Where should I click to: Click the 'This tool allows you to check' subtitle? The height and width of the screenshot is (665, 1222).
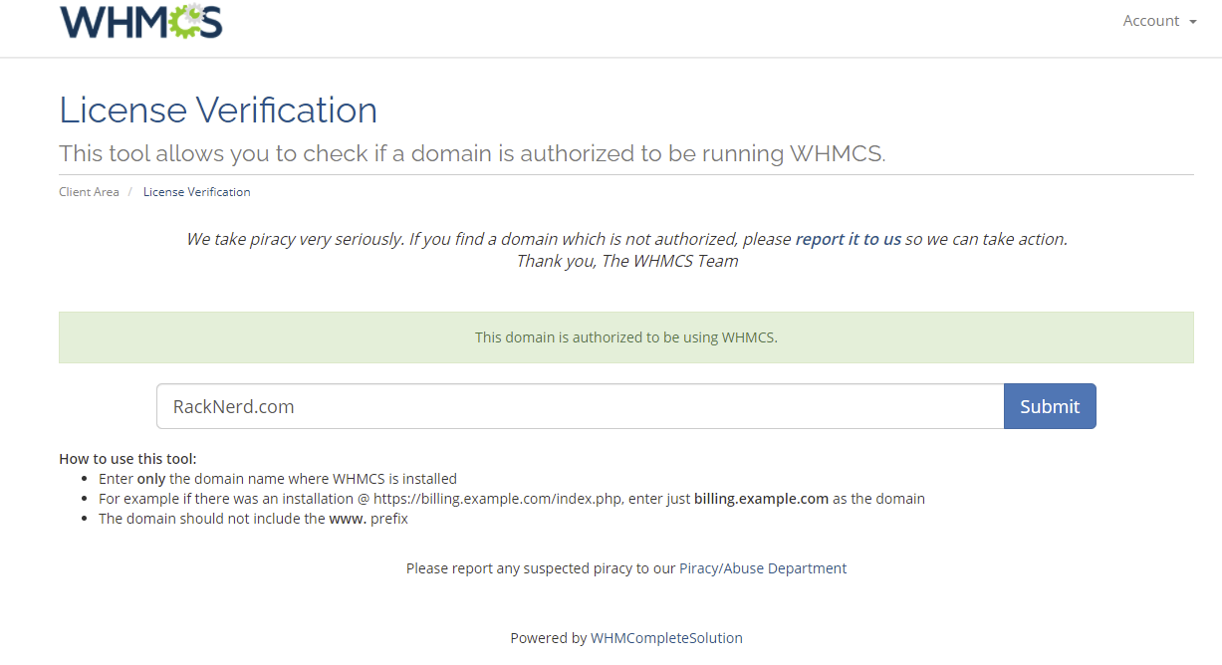pyautogui.click(x=472, y=153)
